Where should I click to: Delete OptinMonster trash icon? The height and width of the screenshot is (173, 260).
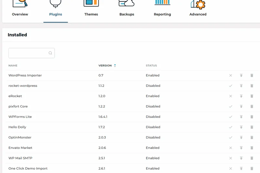click(x=252, y=138)
